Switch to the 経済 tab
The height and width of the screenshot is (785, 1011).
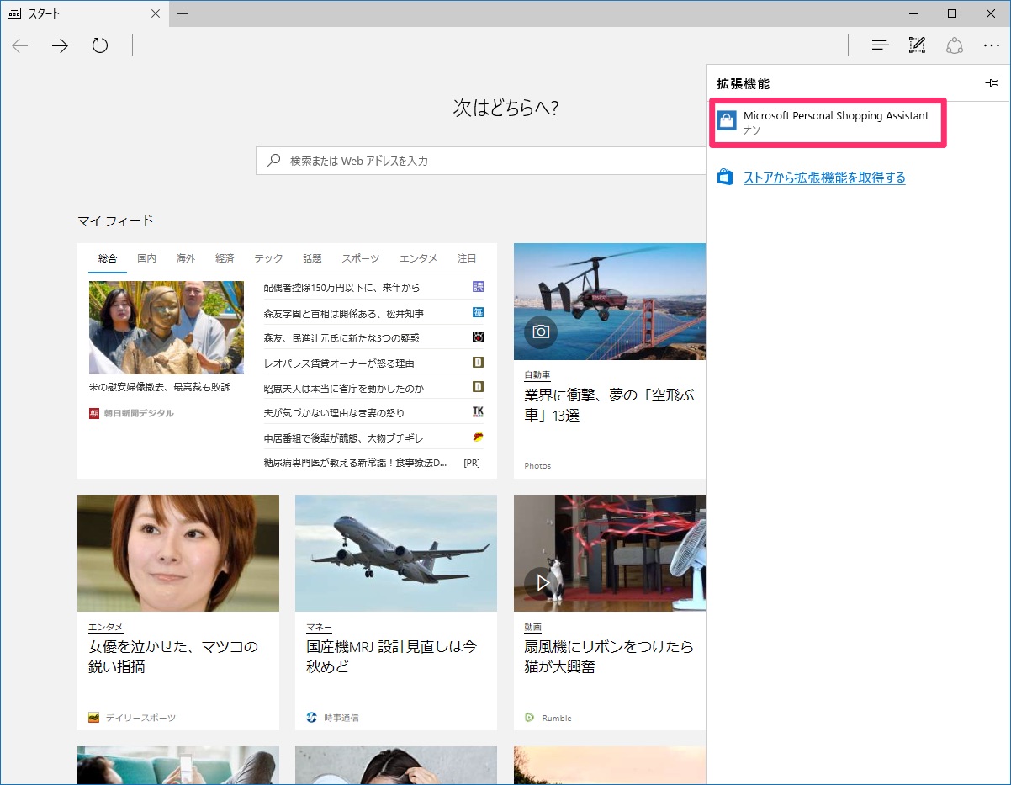click(225, 258)
